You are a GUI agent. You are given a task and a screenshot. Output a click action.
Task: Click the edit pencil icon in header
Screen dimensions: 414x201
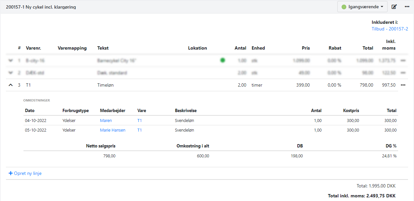click(x=394, y=7)
